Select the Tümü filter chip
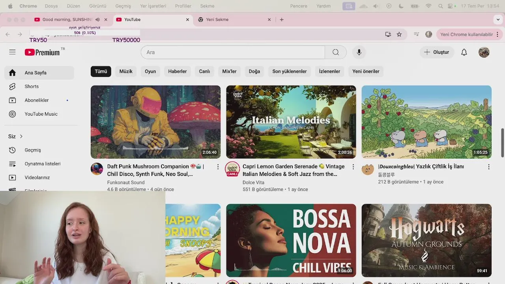505x284 pixels. pos(101,71)
